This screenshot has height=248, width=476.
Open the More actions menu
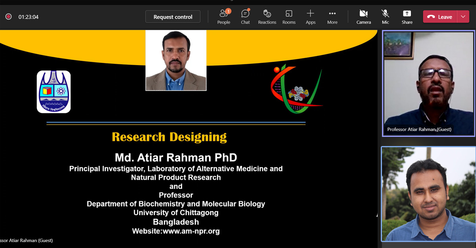click(x=332, y=17)
